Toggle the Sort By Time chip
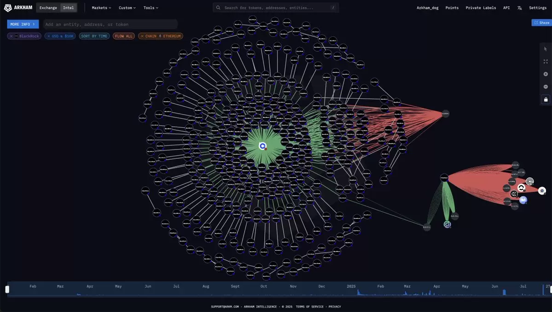This screenshot has width=552, height=312. click(94, 36)
